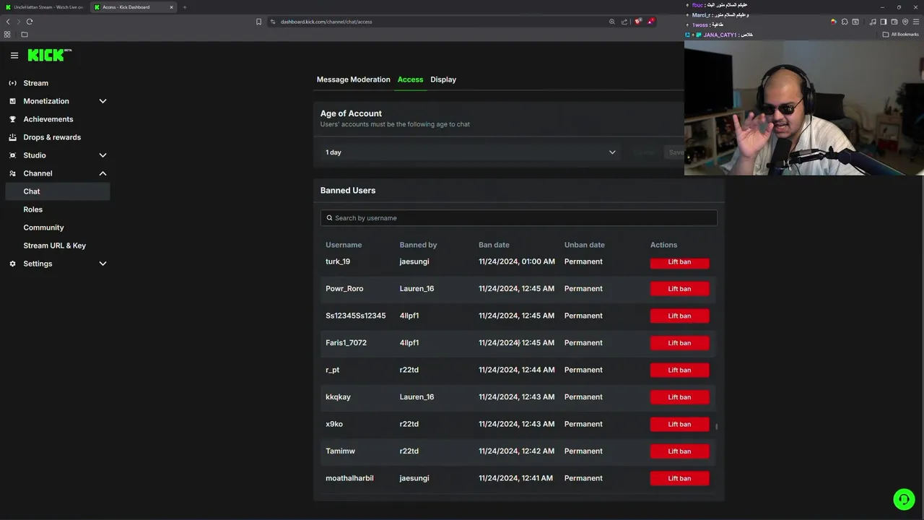Image resolution: width=924 pixels, height=520 pixels.
Task: Open Brave Rewards icon
Action: point(650,22)
